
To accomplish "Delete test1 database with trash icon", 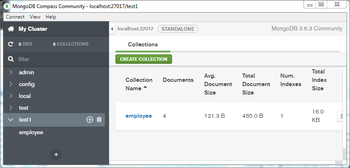I will point(99,119).
